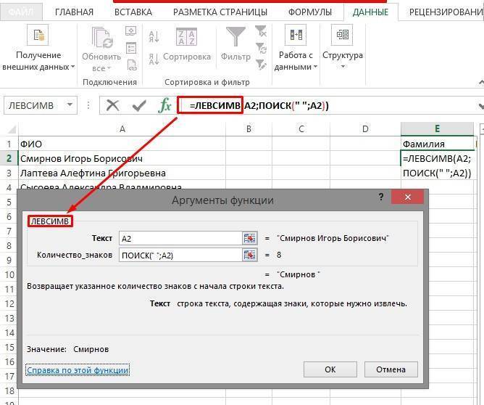Click the Reapply filter icon
The image size is (484, 405).
click(x=261, y=48)
